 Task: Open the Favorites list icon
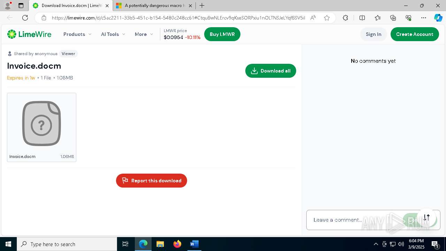tap(378, 18)
